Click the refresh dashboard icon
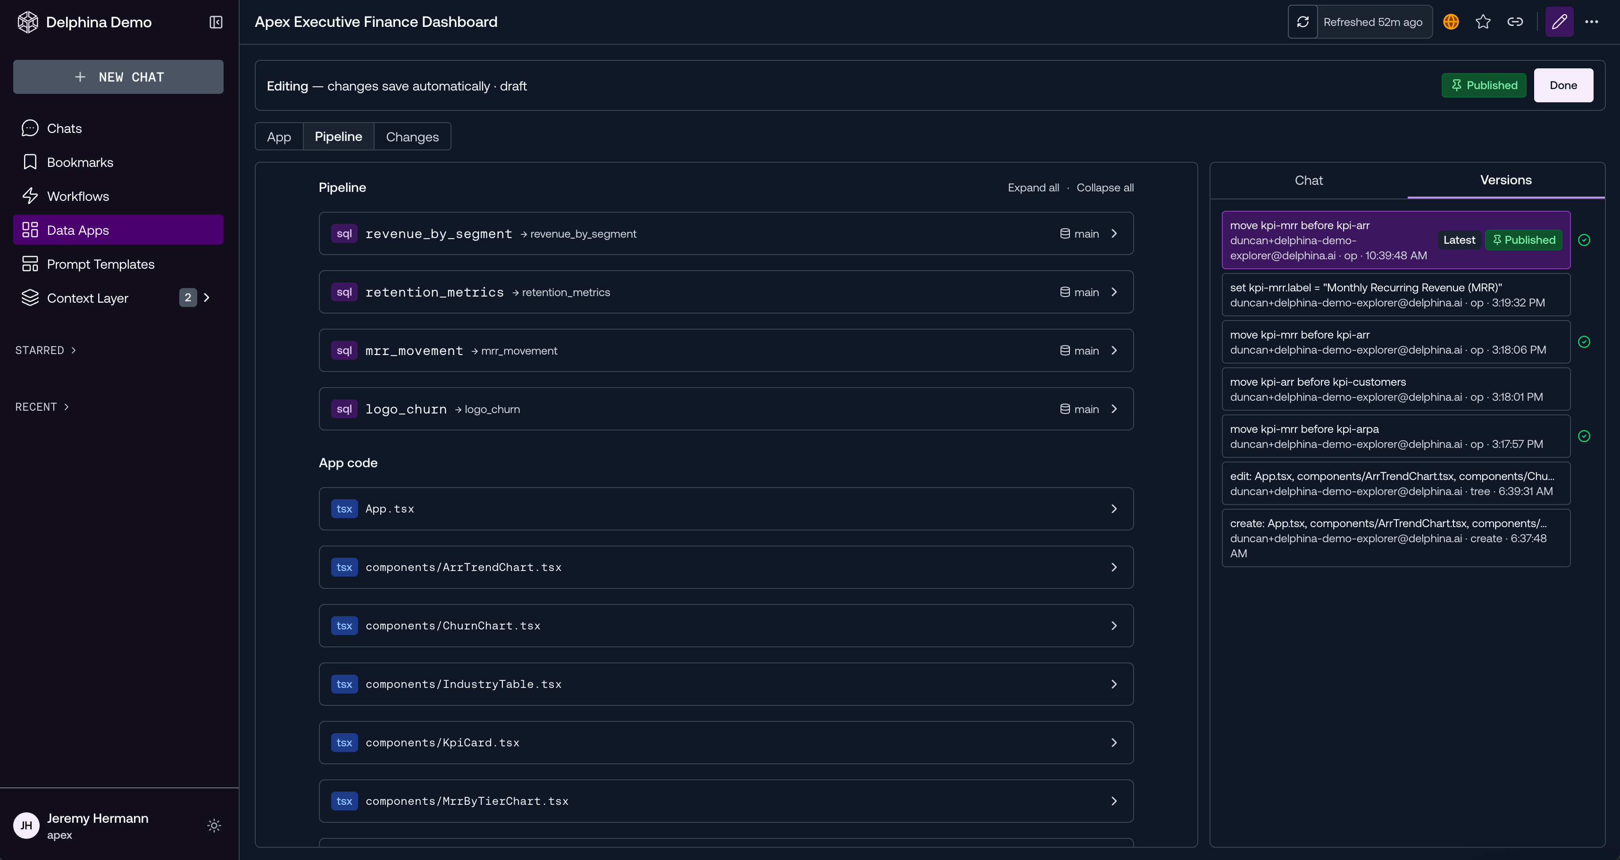 point(1303,22)
